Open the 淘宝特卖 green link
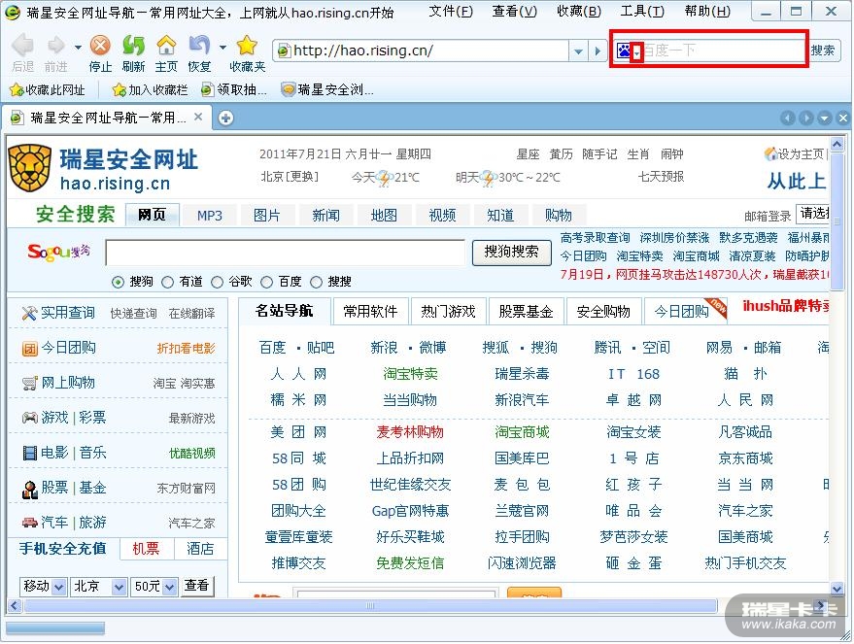 pyautogui.click(x=411, y=374)
